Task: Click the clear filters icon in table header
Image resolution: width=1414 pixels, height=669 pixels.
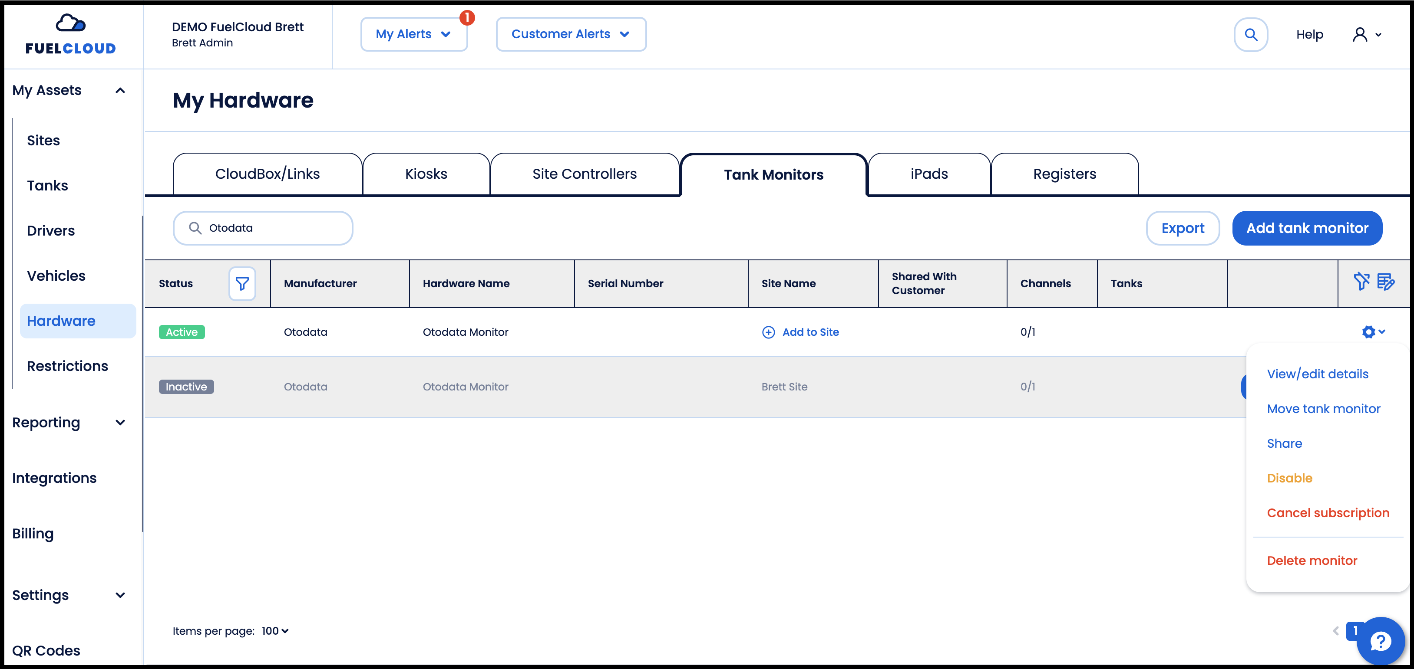Action: (1362, 282)
